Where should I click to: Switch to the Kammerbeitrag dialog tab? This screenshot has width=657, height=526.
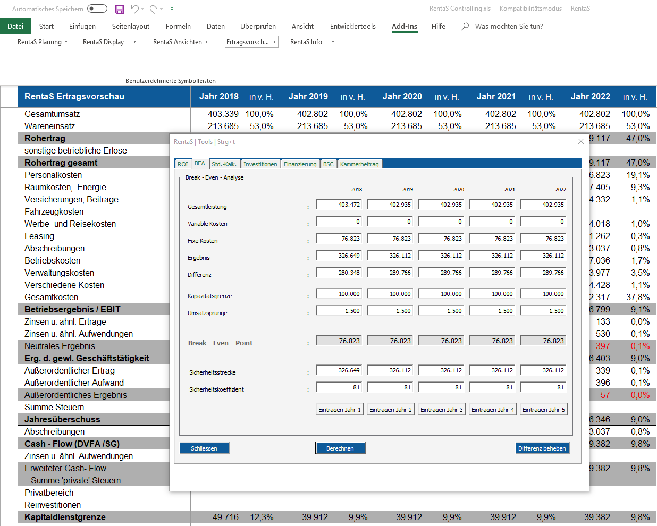pyautogui.click(x=359, y=164)
